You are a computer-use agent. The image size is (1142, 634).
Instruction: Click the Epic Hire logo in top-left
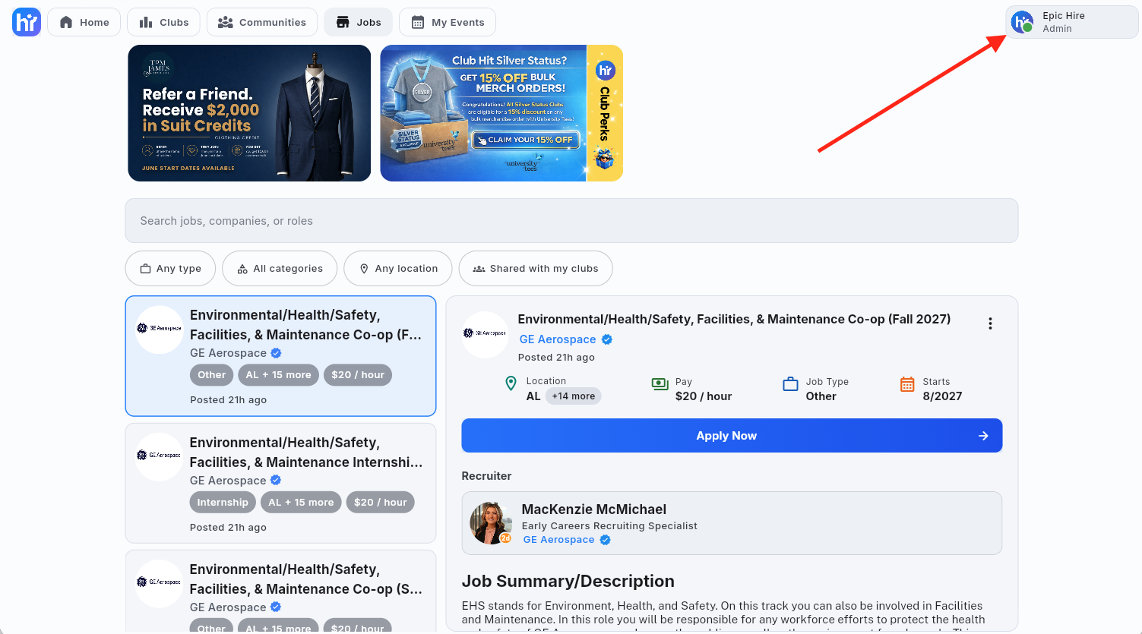pyautogui.click(x=27, y=22)
